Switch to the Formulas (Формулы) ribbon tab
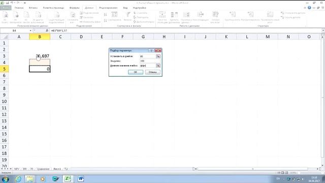 [x=75, y=8]
